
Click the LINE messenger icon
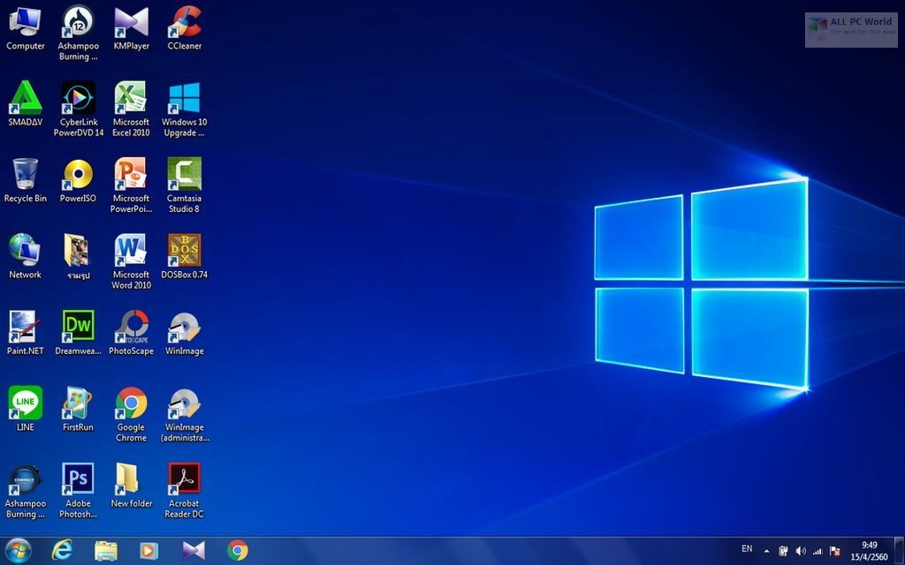(x=26, y=403)
